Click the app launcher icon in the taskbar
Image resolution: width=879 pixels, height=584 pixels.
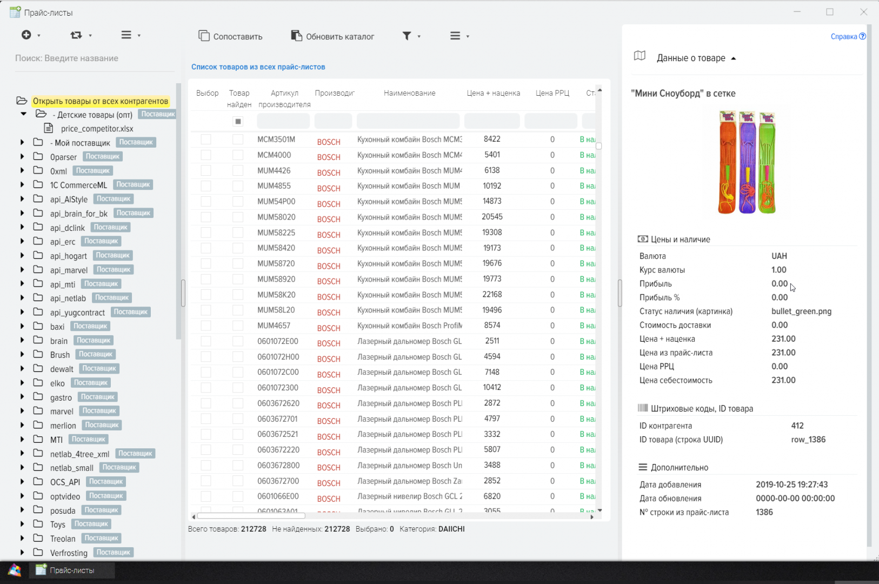pyautogui.click(x=15, y=570)
